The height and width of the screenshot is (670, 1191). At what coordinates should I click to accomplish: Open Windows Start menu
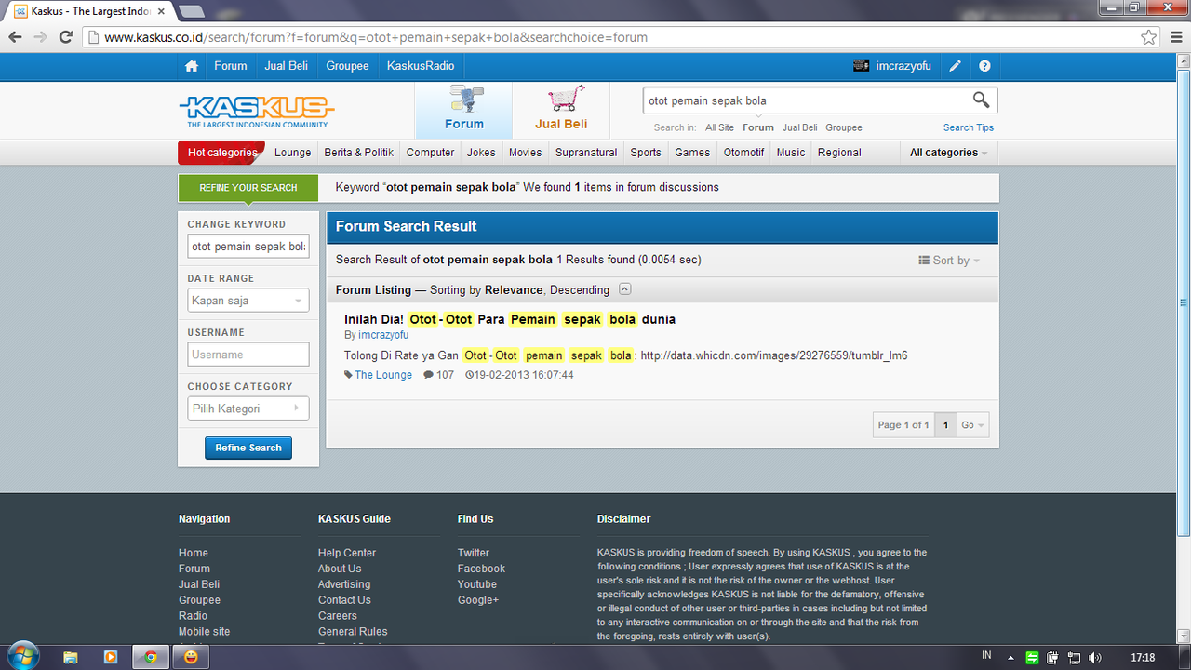coord(22,656)
